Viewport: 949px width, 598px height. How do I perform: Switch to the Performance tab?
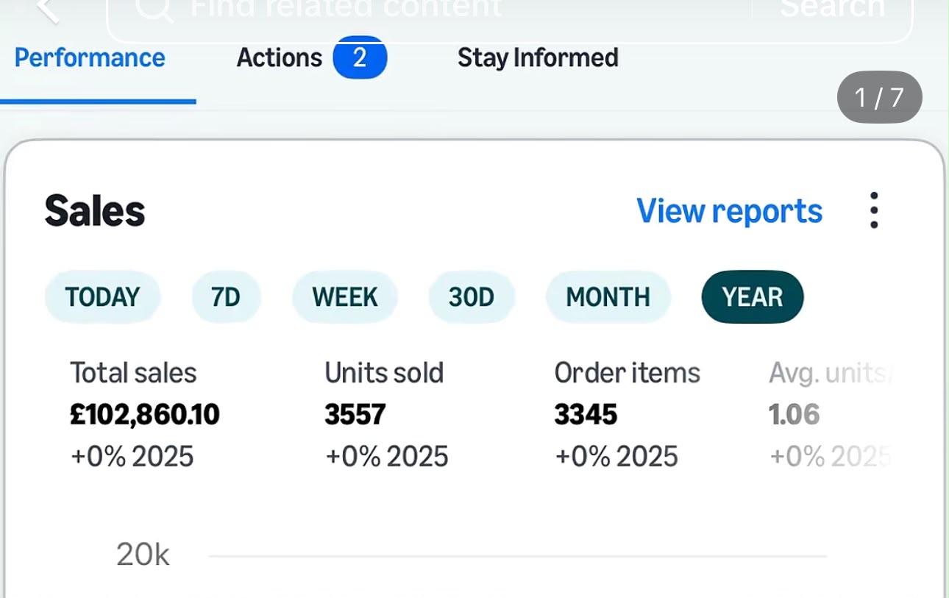[90, 57]
